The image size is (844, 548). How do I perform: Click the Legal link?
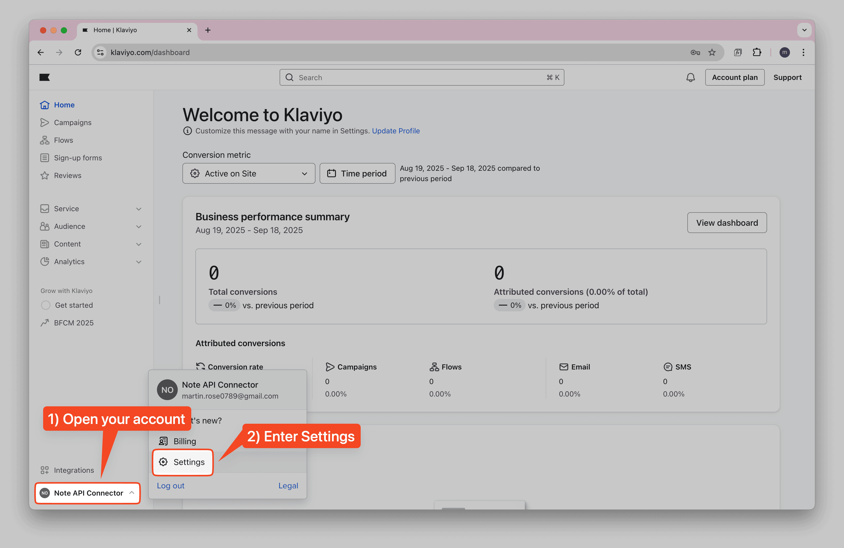(288, 486)
